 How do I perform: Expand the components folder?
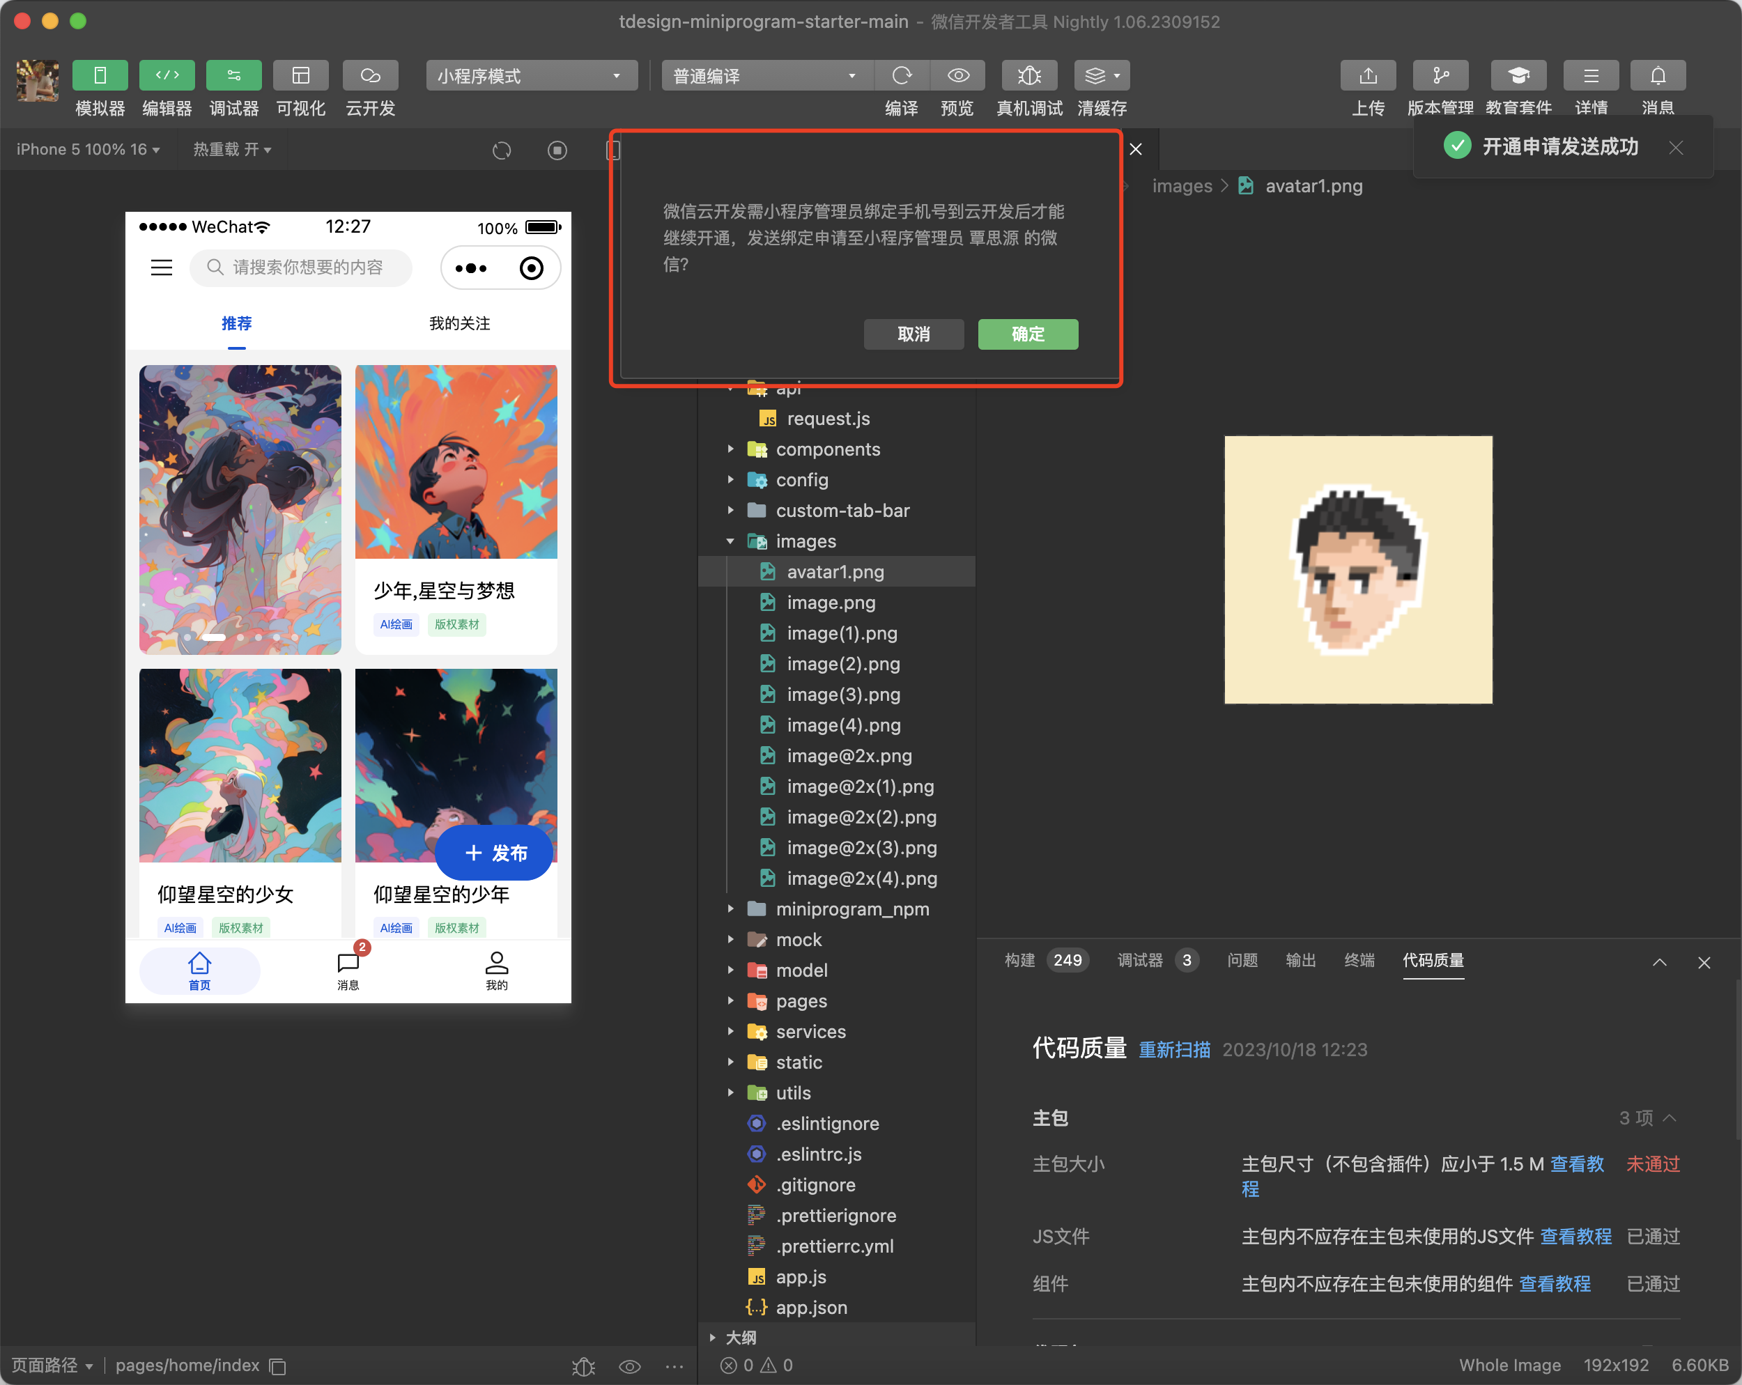pyautogui.click(x=827, y=449)
